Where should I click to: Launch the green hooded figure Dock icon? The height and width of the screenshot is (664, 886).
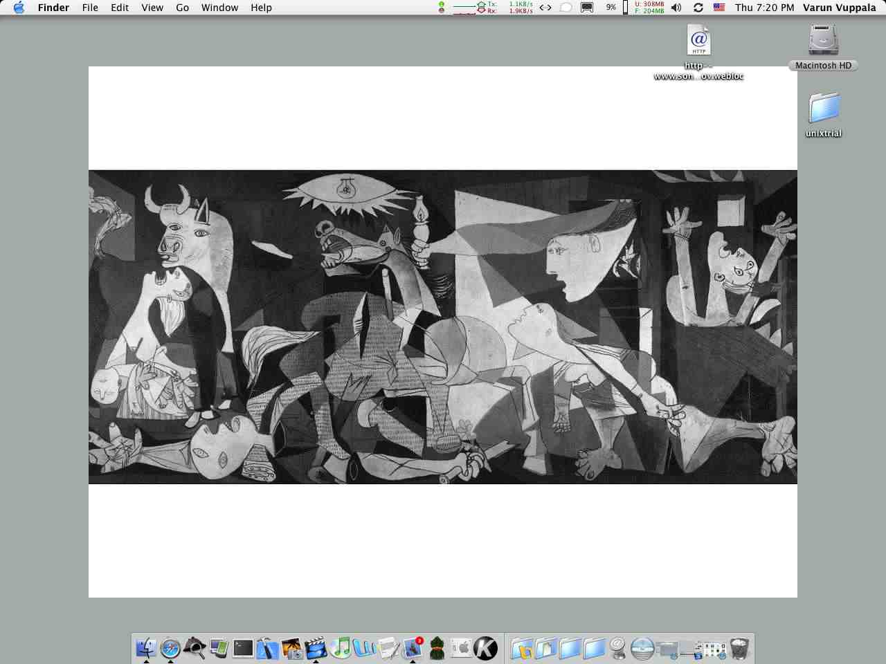[x=437, y=648]
